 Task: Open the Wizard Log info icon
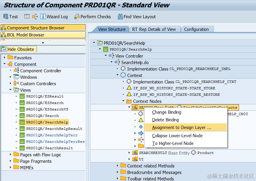click(x=43, y=16)
